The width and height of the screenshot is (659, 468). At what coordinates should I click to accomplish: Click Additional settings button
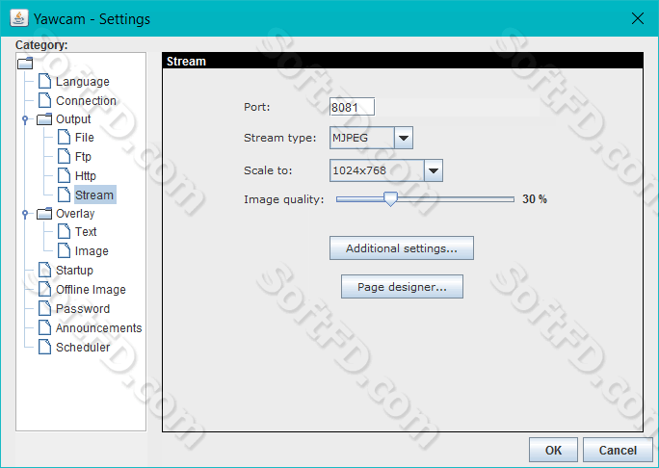point(402,247)
